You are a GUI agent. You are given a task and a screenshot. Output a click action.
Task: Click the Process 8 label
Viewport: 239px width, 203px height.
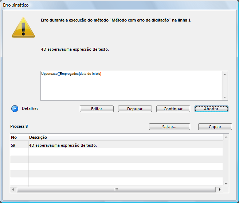[19, 126]
